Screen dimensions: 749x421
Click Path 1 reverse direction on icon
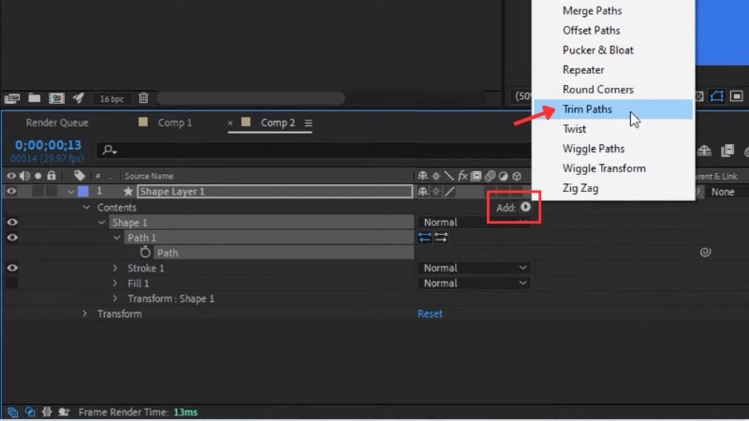tap(425, 237)
